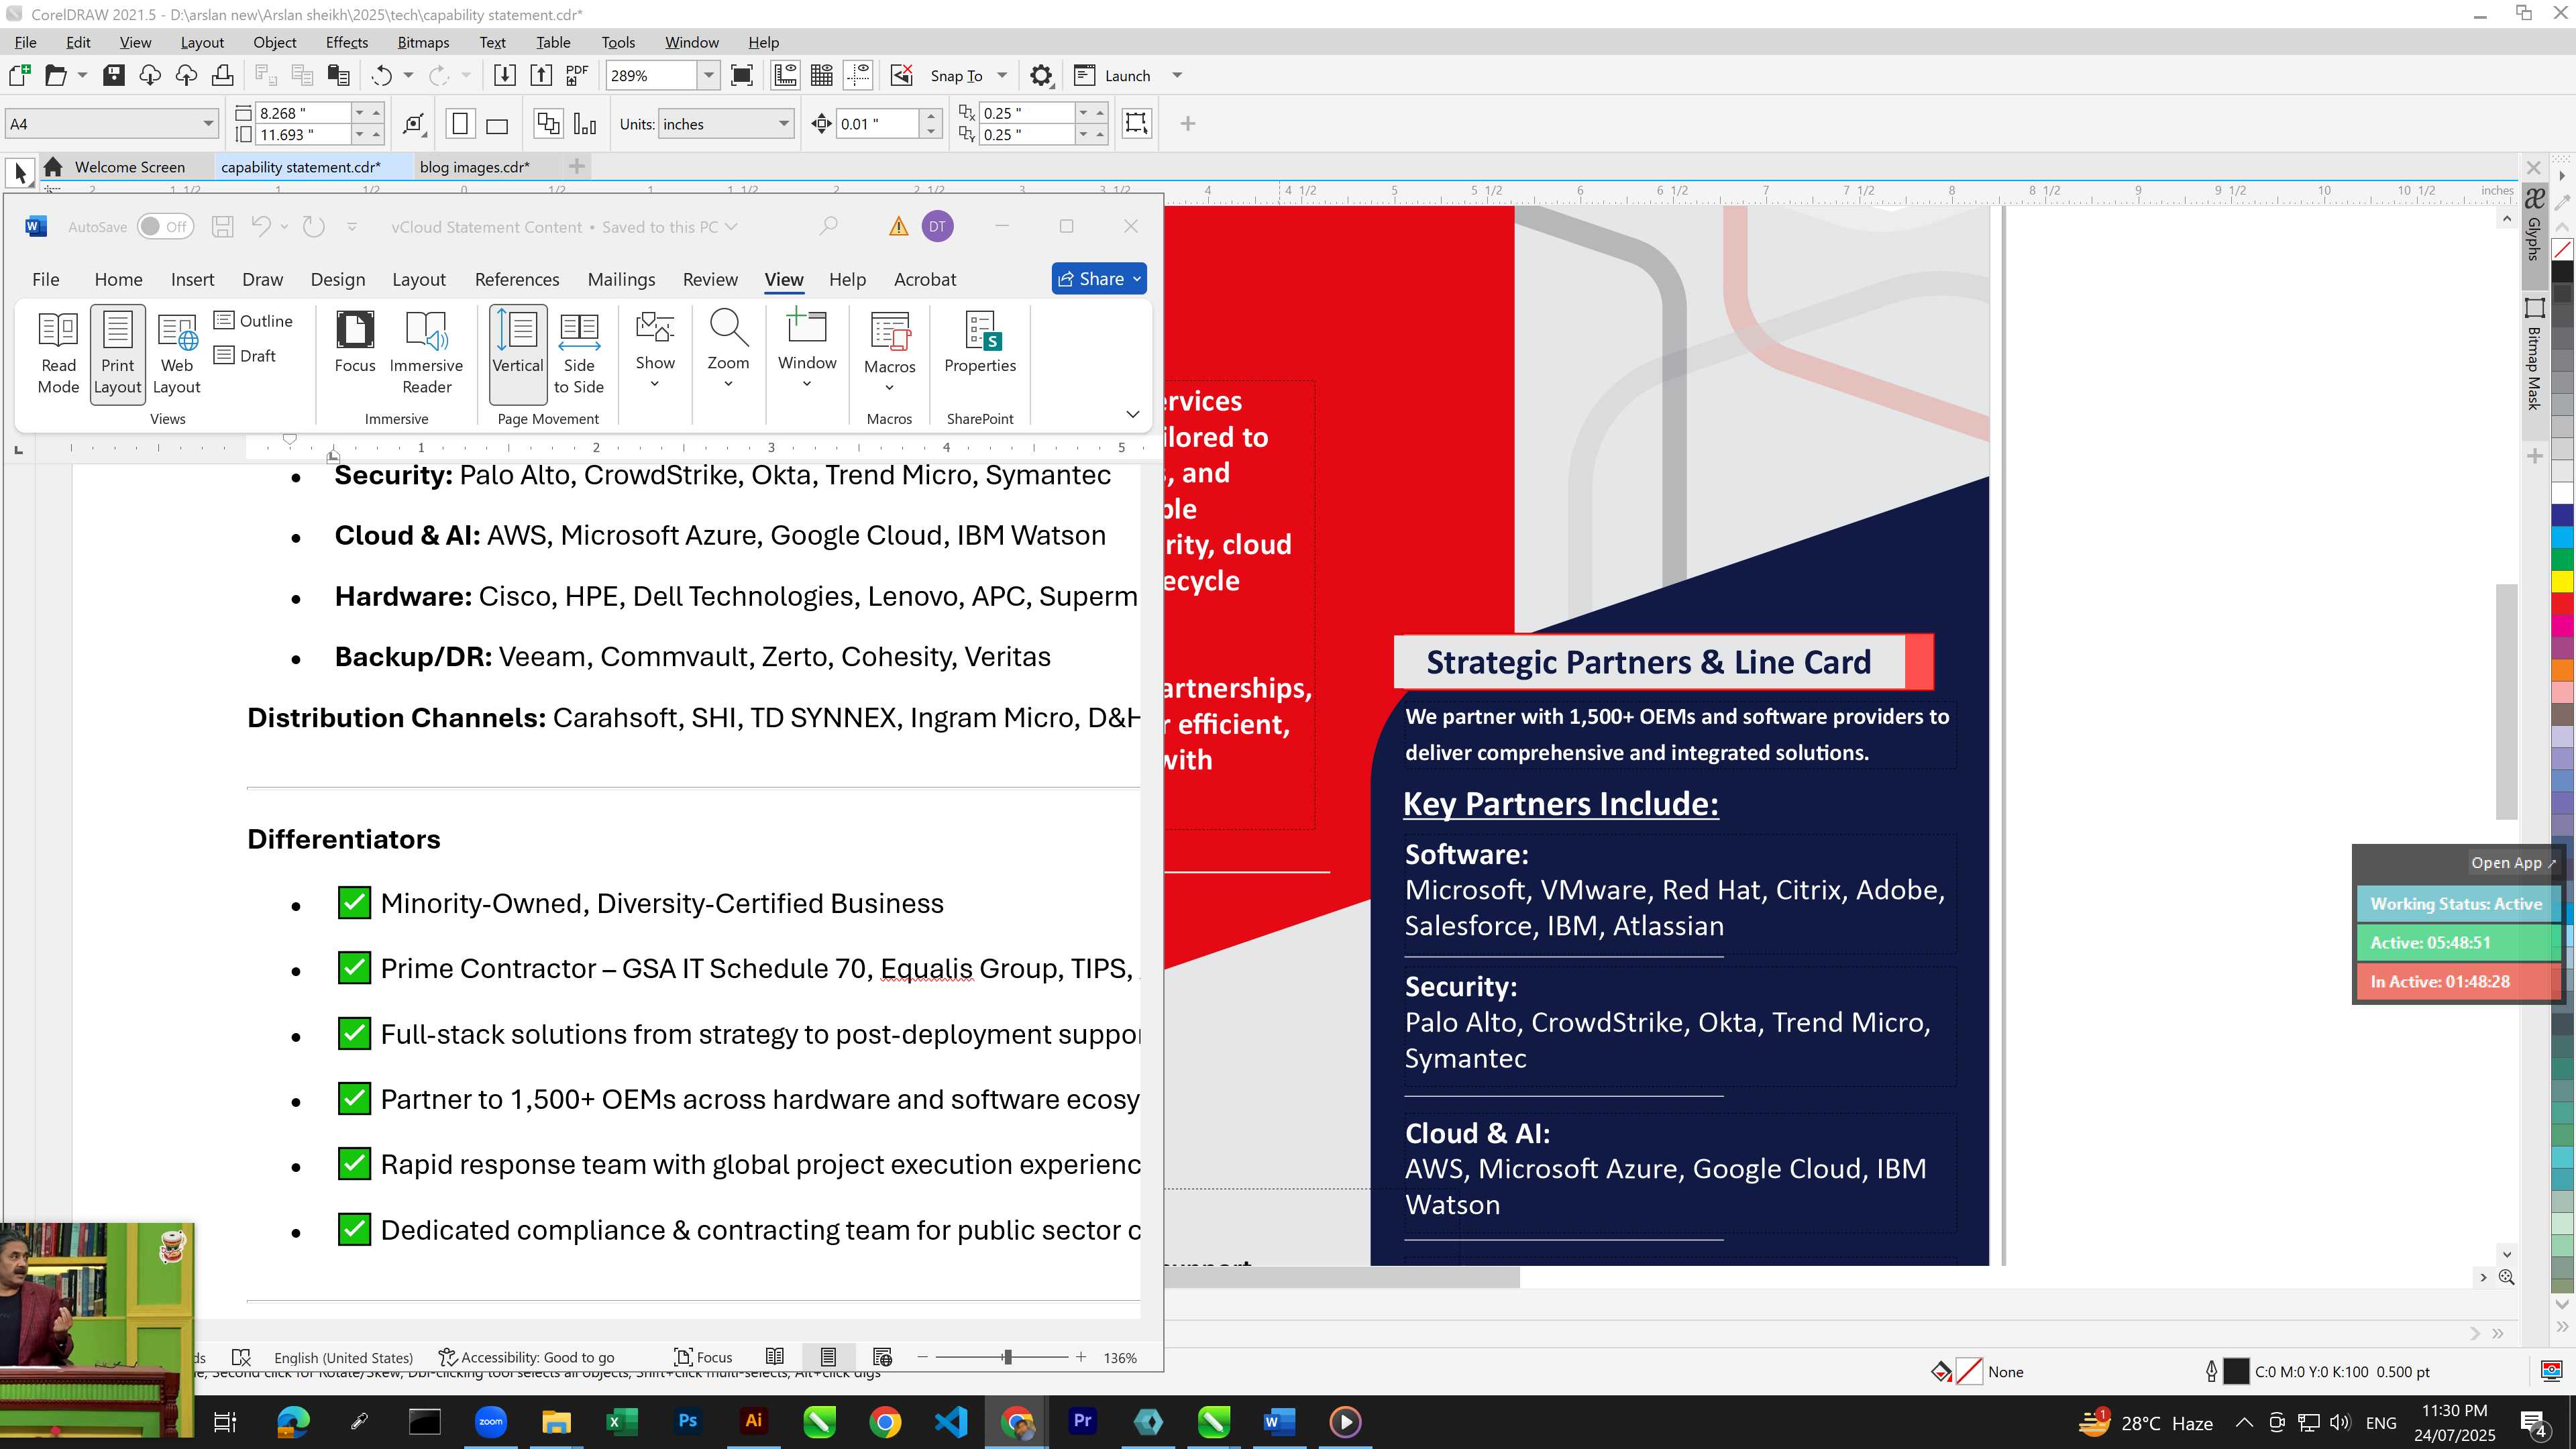Viewport: 2576px width, 1449px height.
Task: Click the page width field showing 8.268"
Action: coord(302,113)
